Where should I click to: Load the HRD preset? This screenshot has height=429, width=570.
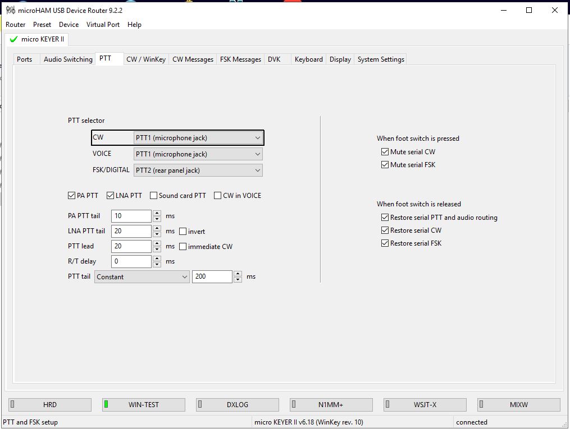pos(50,405)
